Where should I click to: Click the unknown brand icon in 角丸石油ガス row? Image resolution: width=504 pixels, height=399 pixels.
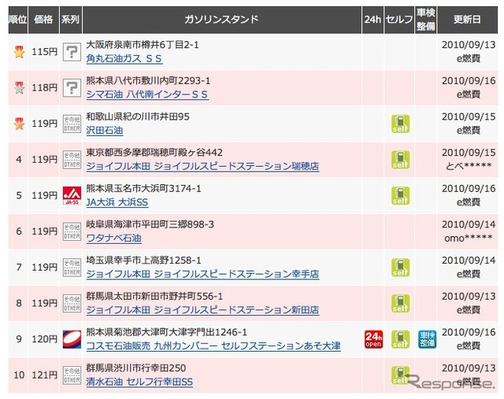(72, 52)
